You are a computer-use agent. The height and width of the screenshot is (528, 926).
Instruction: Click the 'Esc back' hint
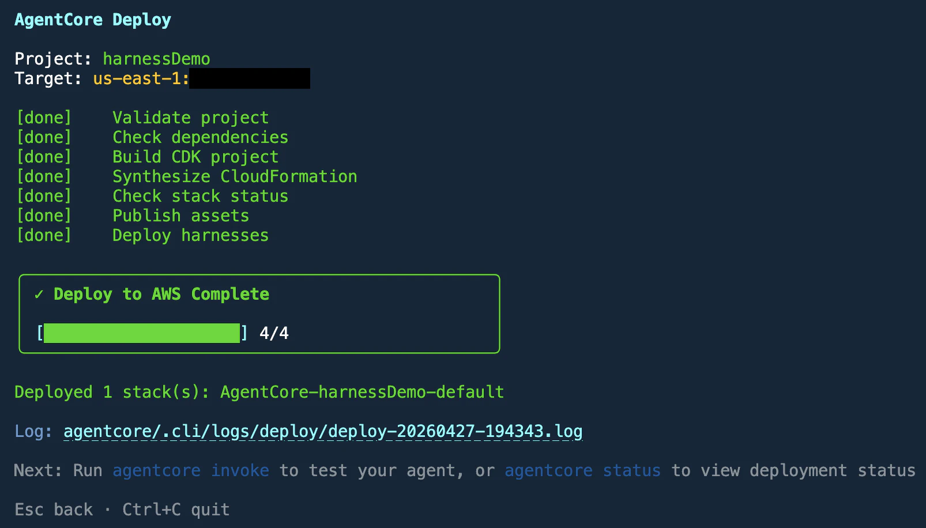pos(54,510)
